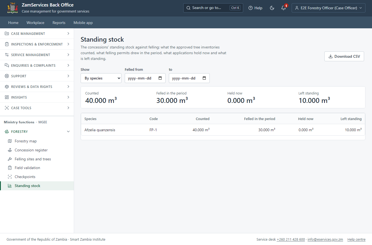
Task: Open the Mobile app tab
Action: pyautogui.click(x=83, y=23)
